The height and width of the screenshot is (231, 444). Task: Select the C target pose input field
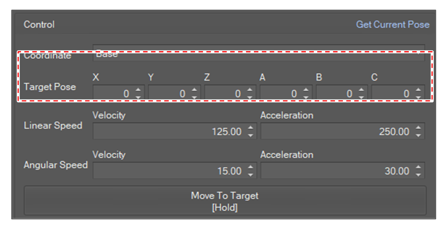click(391, 94)
